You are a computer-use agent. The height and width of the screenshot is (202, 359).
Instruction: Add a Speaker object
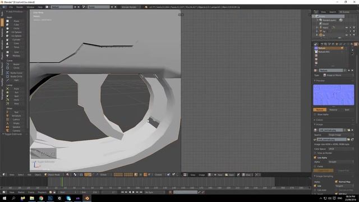coord(15,127)
